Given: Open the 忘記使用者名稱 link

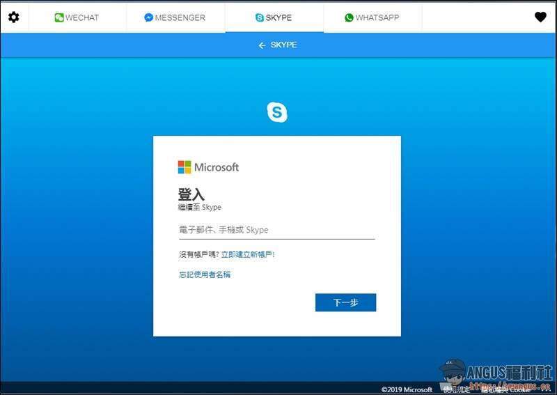Looking at the screenshot, I should [x=205, y=274].
